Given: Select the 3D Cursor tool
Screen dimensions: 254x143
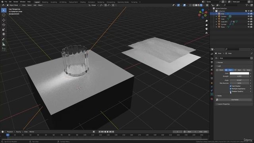Looking at the screenshot, I should click(4, 15).
